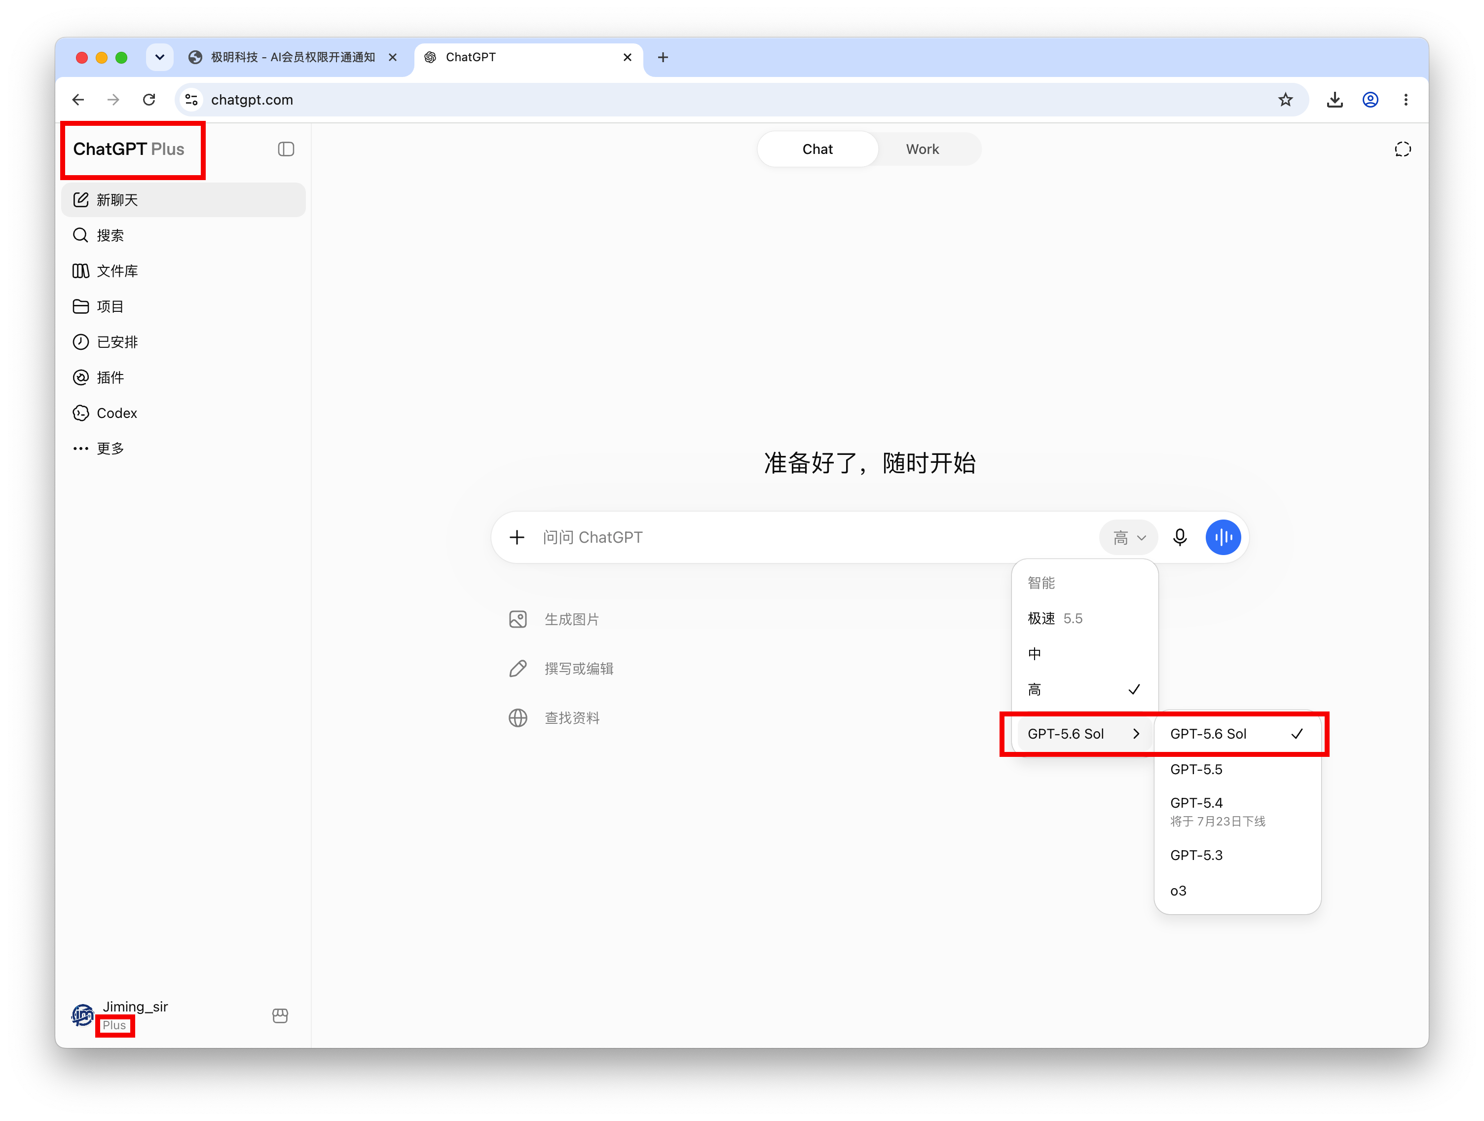Viewport: 1484px width, 1121px height.
Task: Click the plus attach button in composer
Action: coord(517,537)
